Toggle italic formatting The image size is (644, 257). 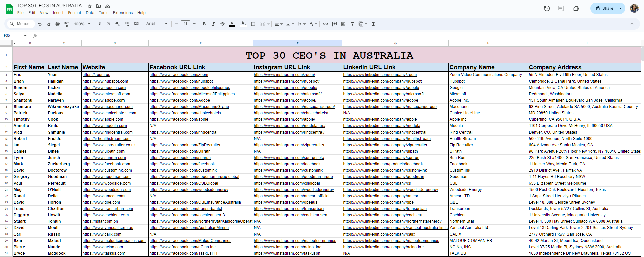pyautogui.click(x=213, y=24)
